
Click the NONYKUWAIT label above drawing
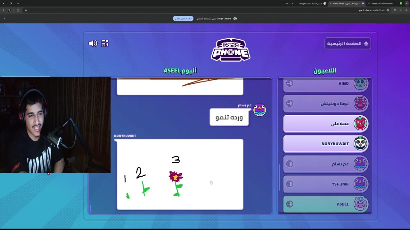tap(125, 136)
